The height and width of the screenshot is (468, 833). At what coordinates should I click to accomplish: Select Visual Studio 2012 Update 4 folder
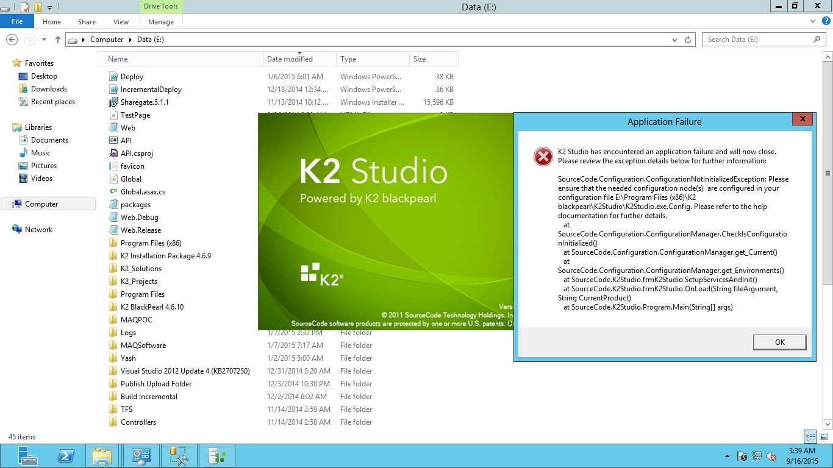click(185, 371)
